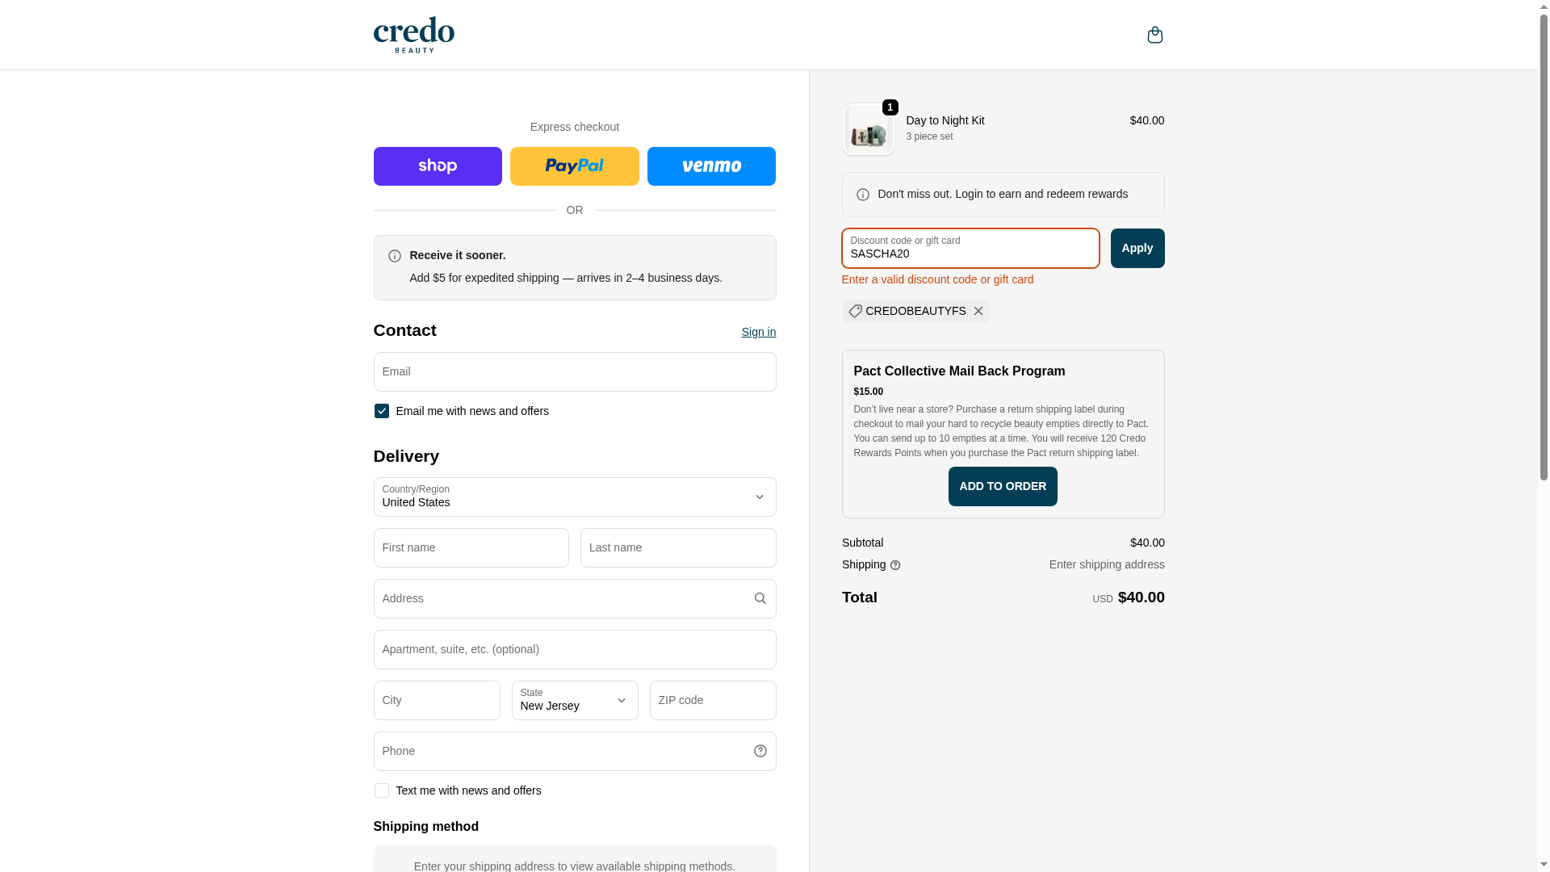
Task: Choose Venmo express checkout
Action: click(710, 166)
